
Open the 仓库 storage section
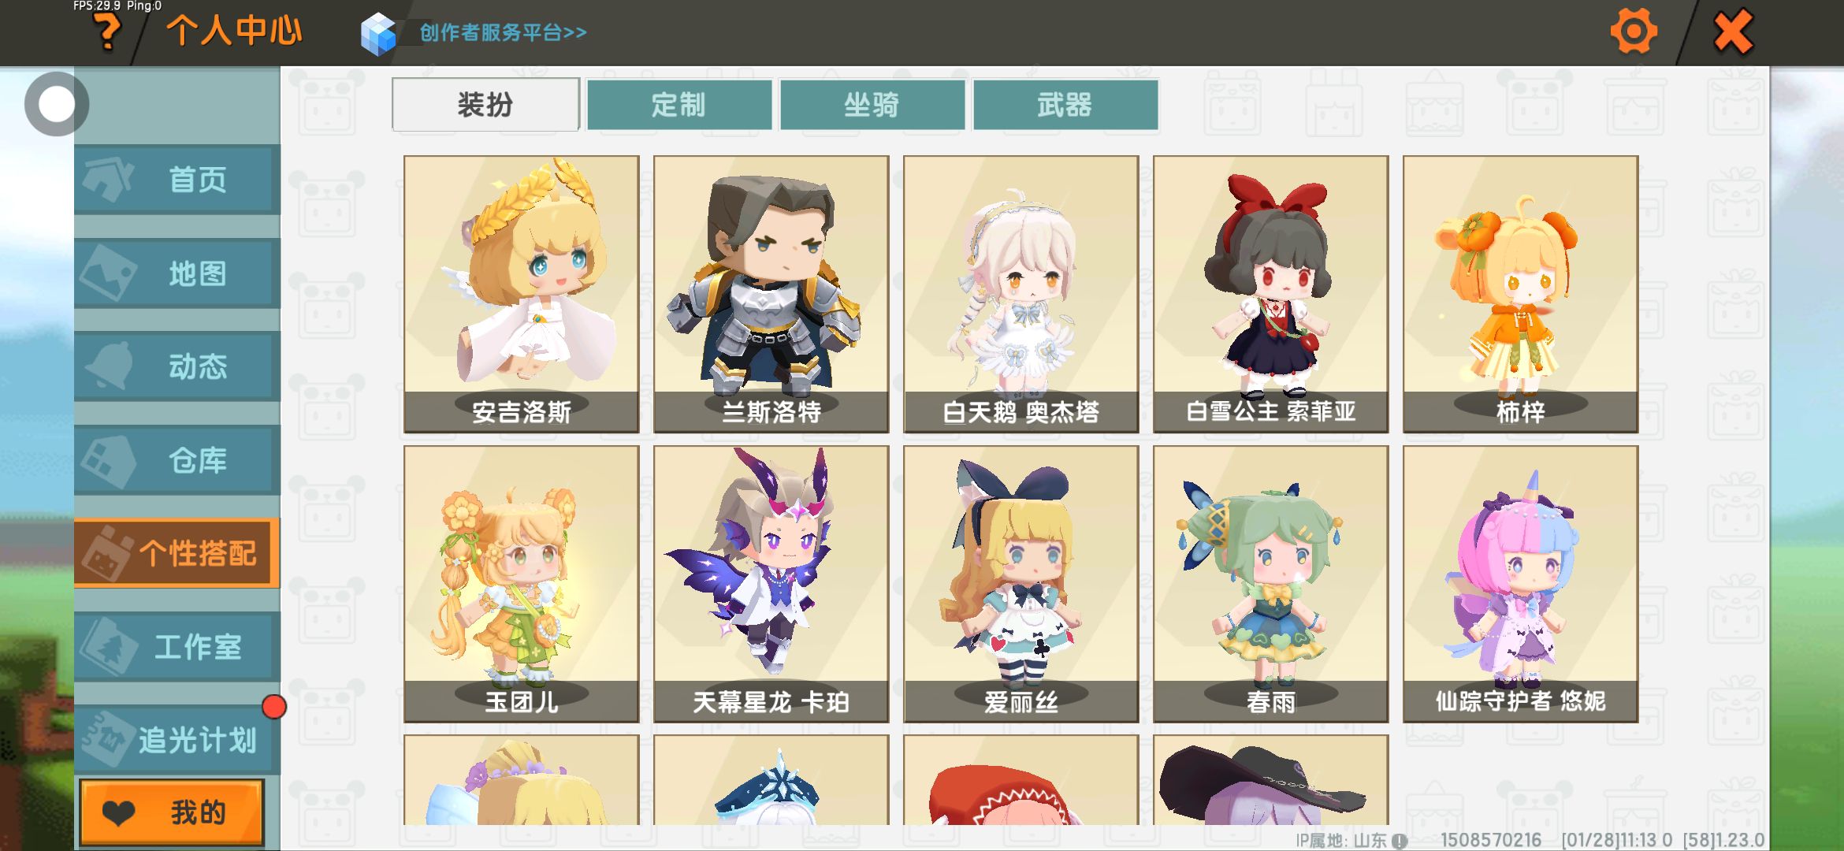(177, 459)
